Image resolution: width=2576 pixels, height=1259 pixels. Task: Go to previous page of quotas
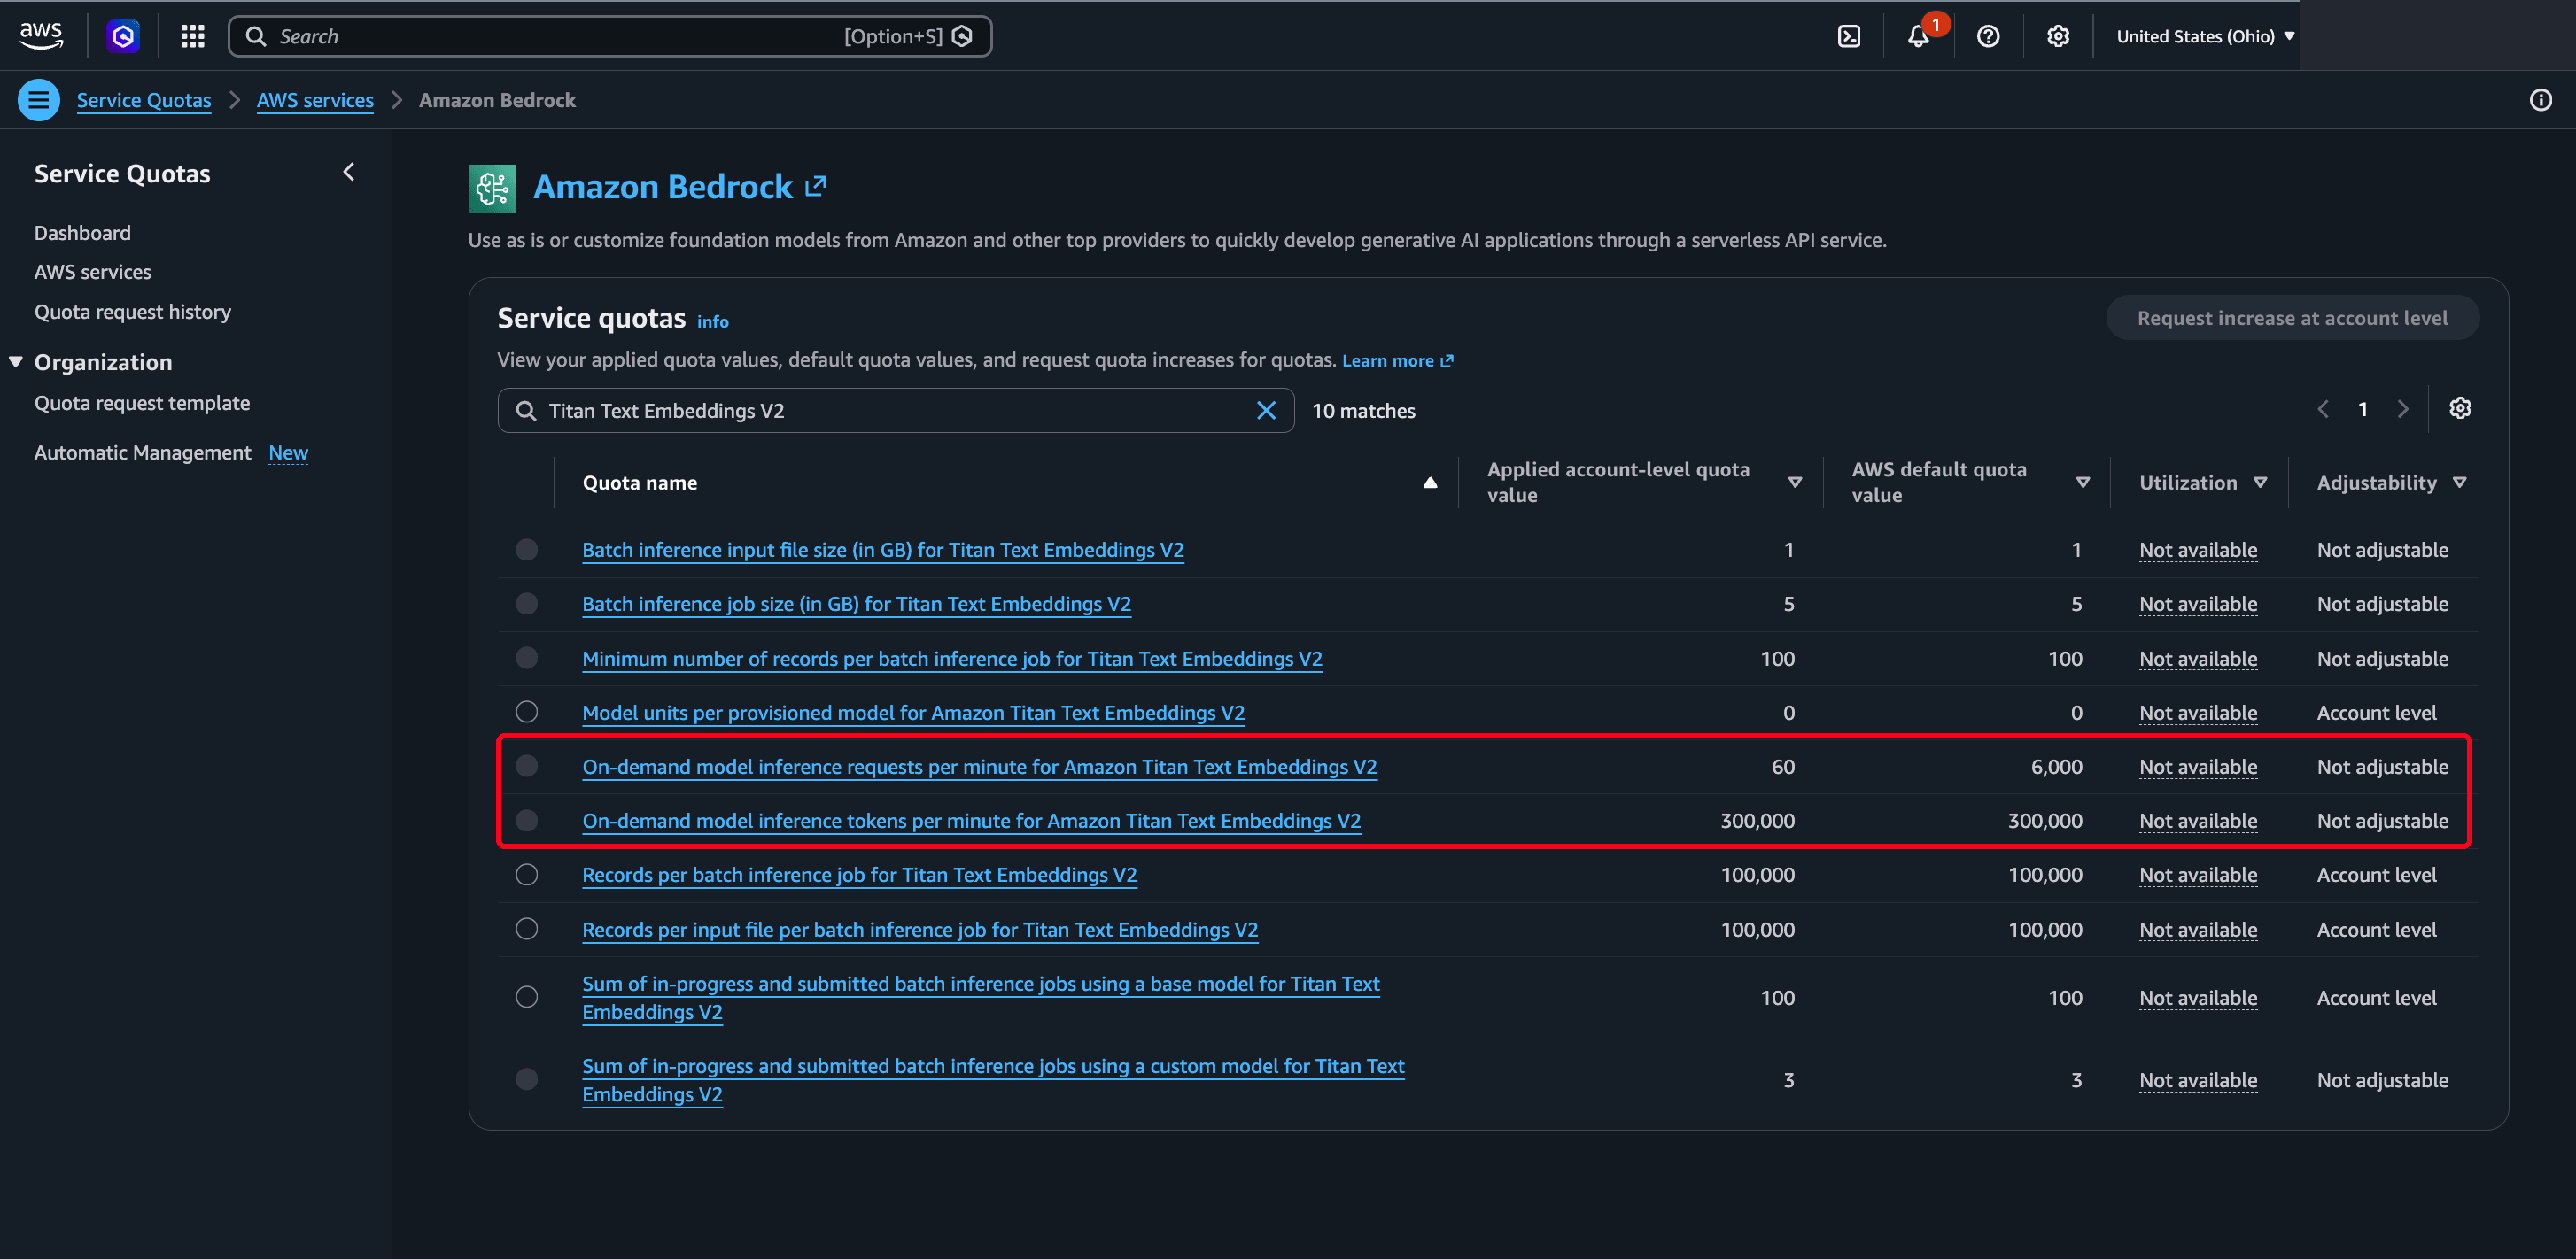pyautogui.click(x=2323, y=410)
